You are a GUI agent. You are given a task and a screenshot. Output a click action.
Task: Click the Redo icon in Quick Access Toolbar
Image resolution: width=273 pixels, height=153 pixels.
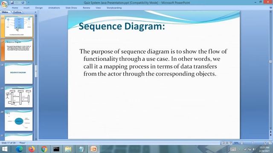[23, 3]
